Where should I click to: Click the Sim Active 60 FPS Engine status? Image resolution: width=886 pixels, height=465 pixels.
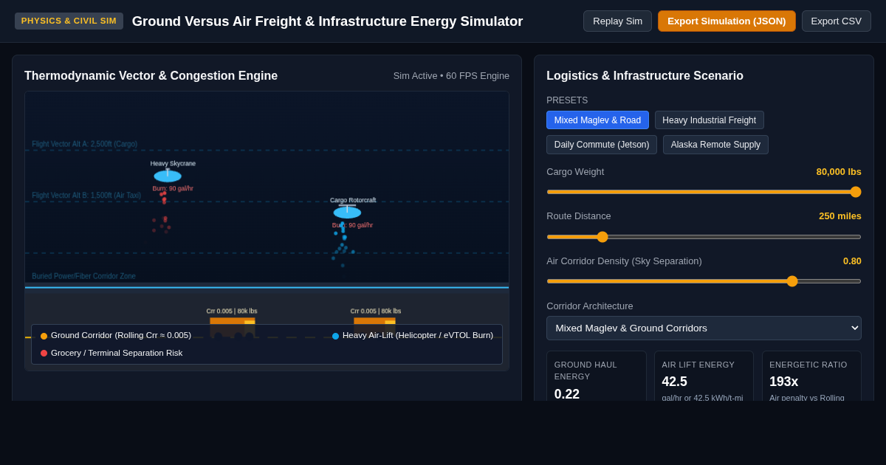click(451, 75)
